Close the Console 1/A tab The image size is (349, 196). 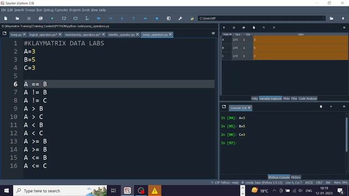point(249,108)
